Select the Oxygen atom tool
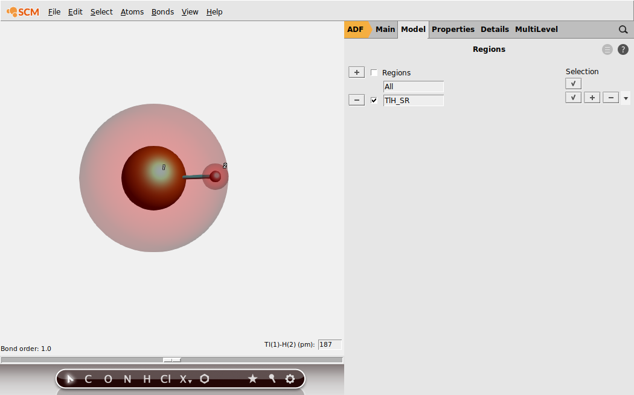Viewport: 634px width, 395px height. [x=108, y=379]
